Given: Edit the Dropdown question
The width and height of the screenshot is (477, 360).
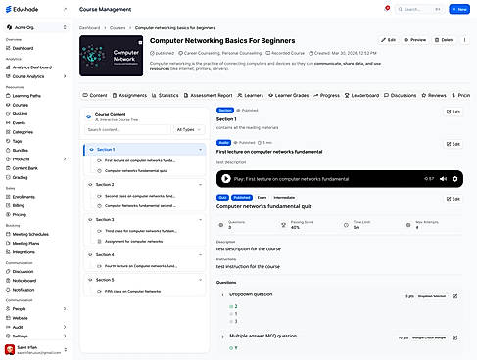Looking at the screenshot, I should (454, 296).
